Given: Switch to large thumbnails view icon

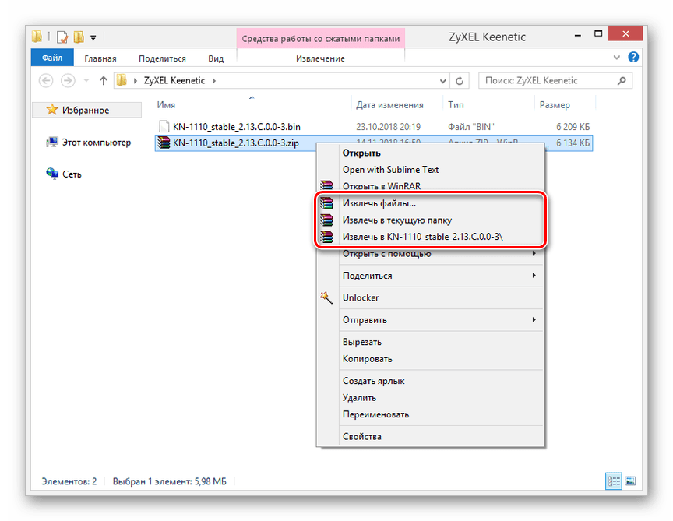Looking at the screenshot, I should click(630, 481).
